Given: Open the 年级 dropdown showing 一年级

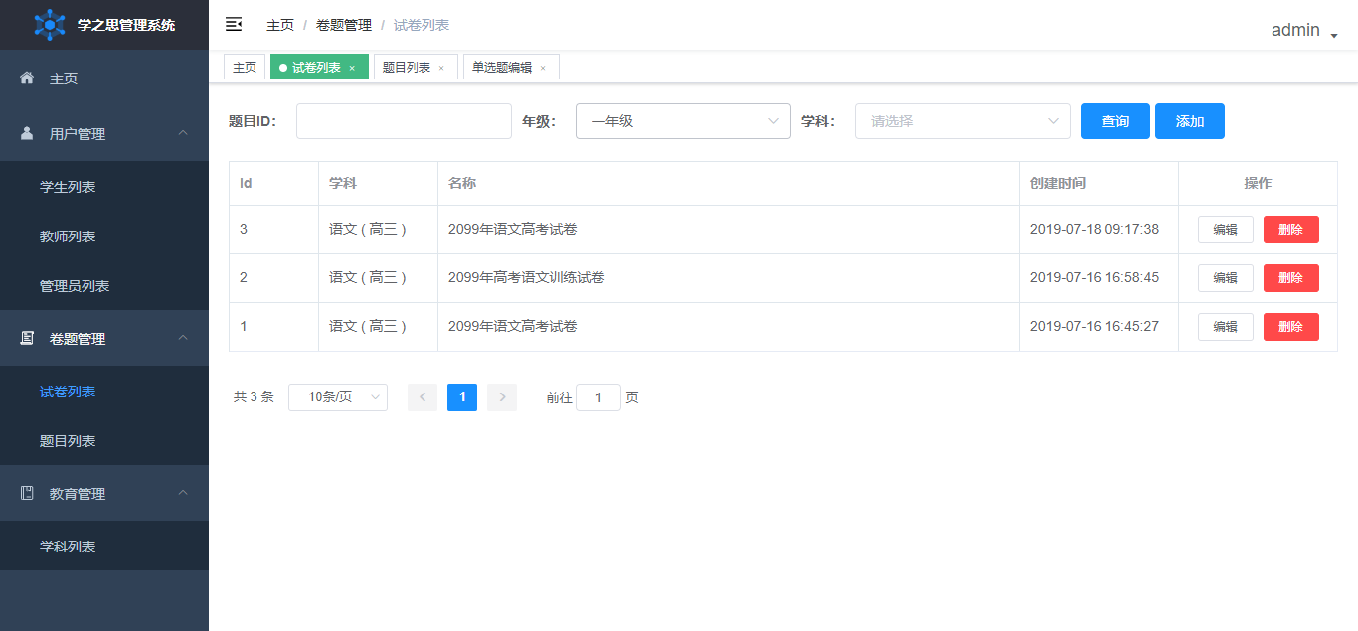Looking at the screenshot, I should [683, 121].
